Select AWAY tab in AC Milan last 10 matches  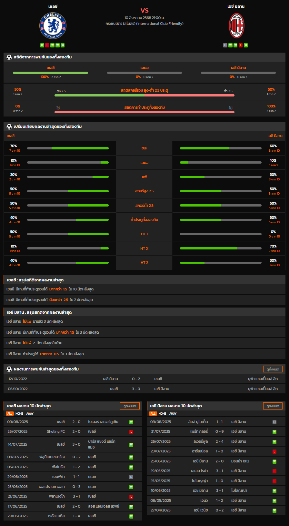click(173, 414)
